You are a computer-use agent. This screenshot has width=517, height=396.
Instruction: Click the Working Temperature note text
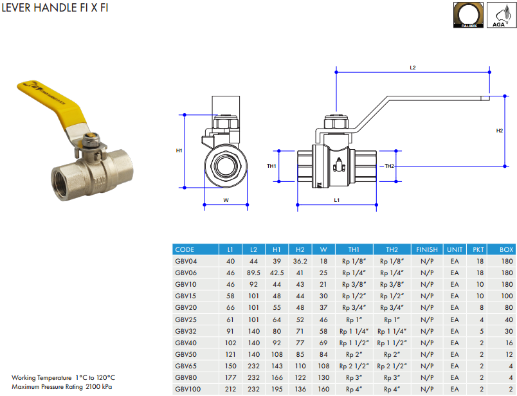click(63, 378)
